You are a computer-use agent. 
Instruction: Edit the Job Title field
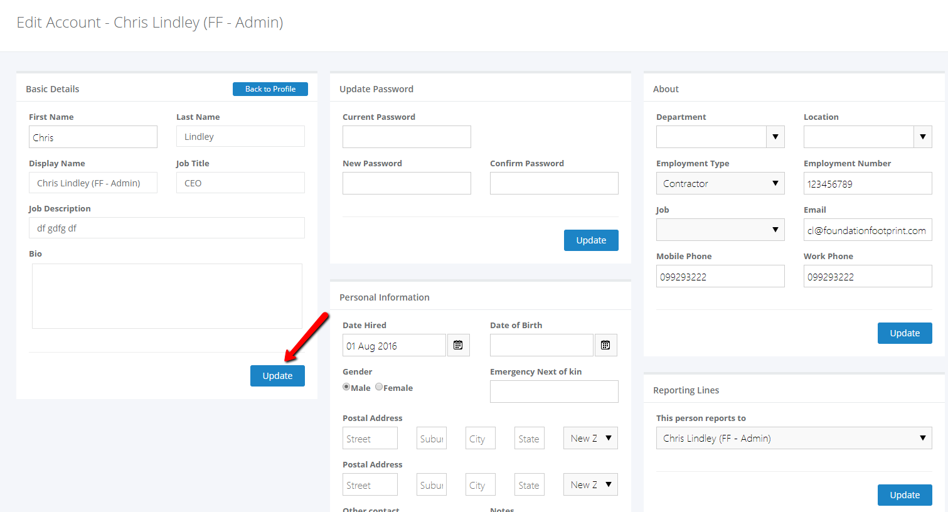point(240,183)
